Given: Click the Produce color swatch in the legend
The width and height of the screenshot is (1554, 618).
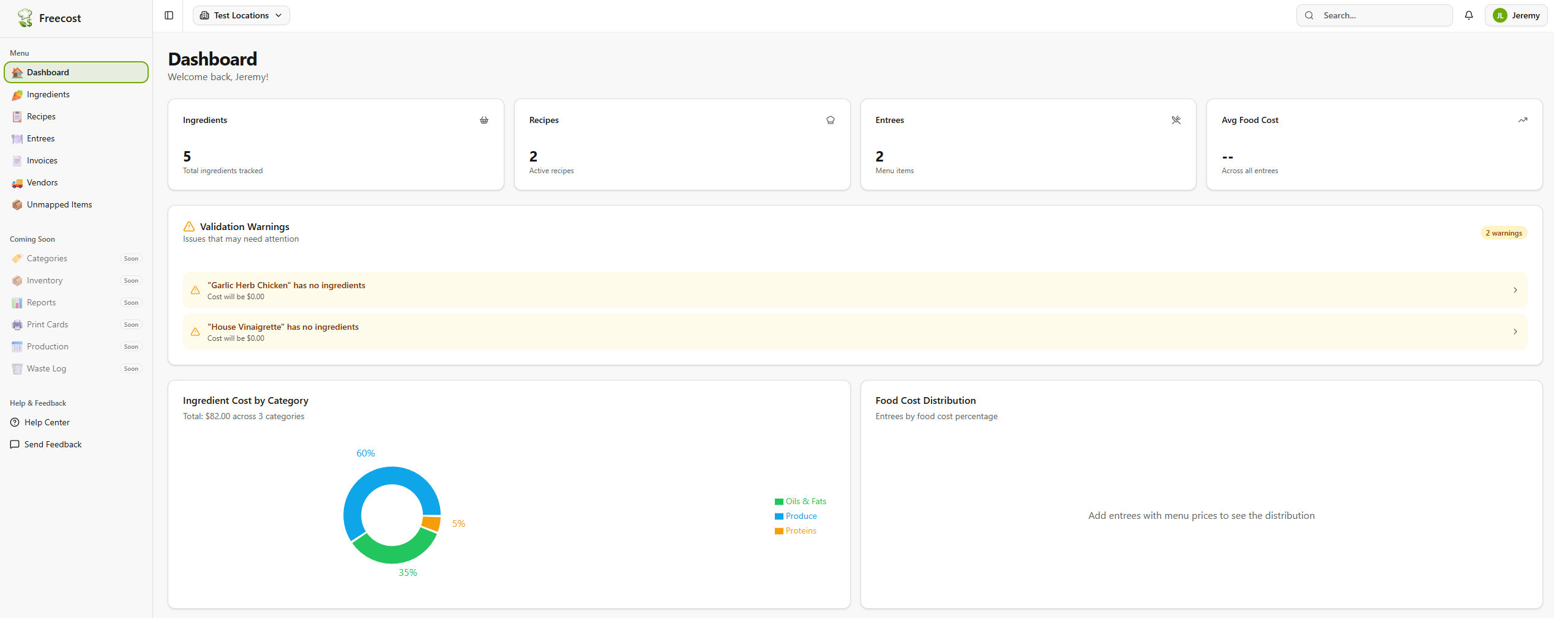Looking at the screenshot, I should [x=778, y=516].
